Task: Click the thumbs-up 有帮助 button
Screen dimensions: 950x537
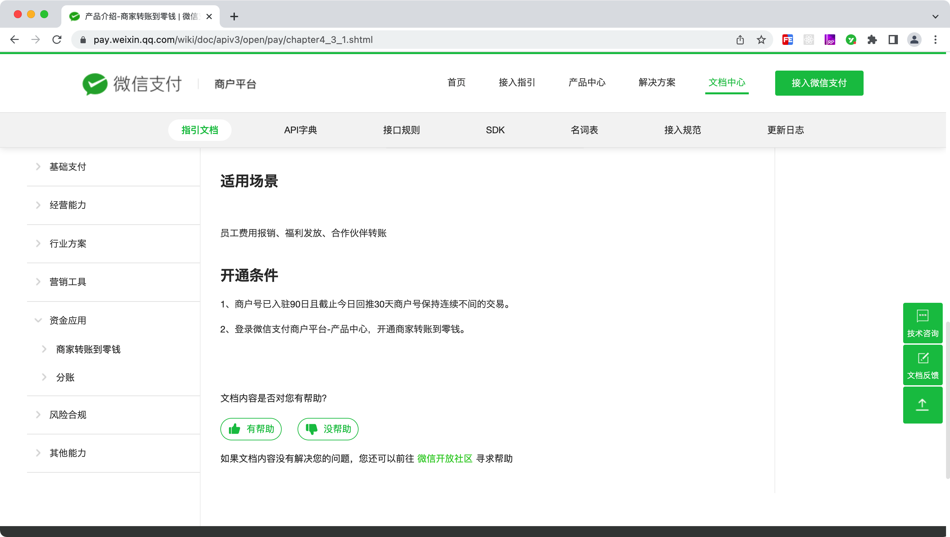Action: pos(251,429)
